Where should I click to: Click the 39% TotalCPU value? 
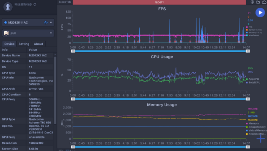click(x=250, y=72)
